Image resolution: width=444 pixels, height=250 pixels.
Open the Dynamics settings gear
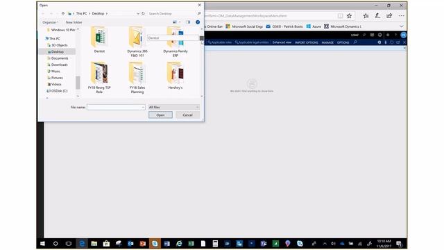pyautogui.click(x=388, y=35)
